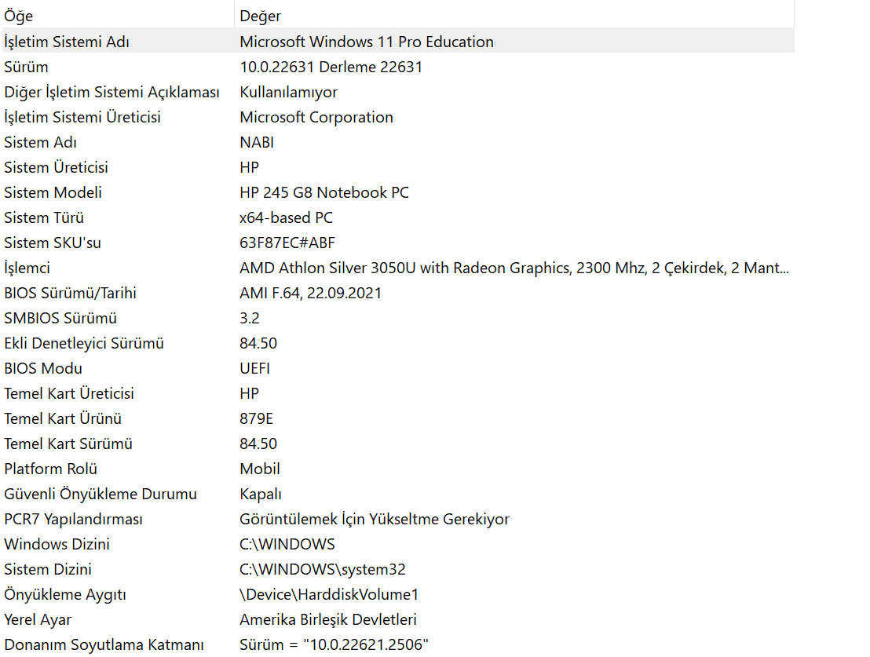
Task: Click the Kapalı secure boot value
Action: pyautogui.click(x=261, y=494)
